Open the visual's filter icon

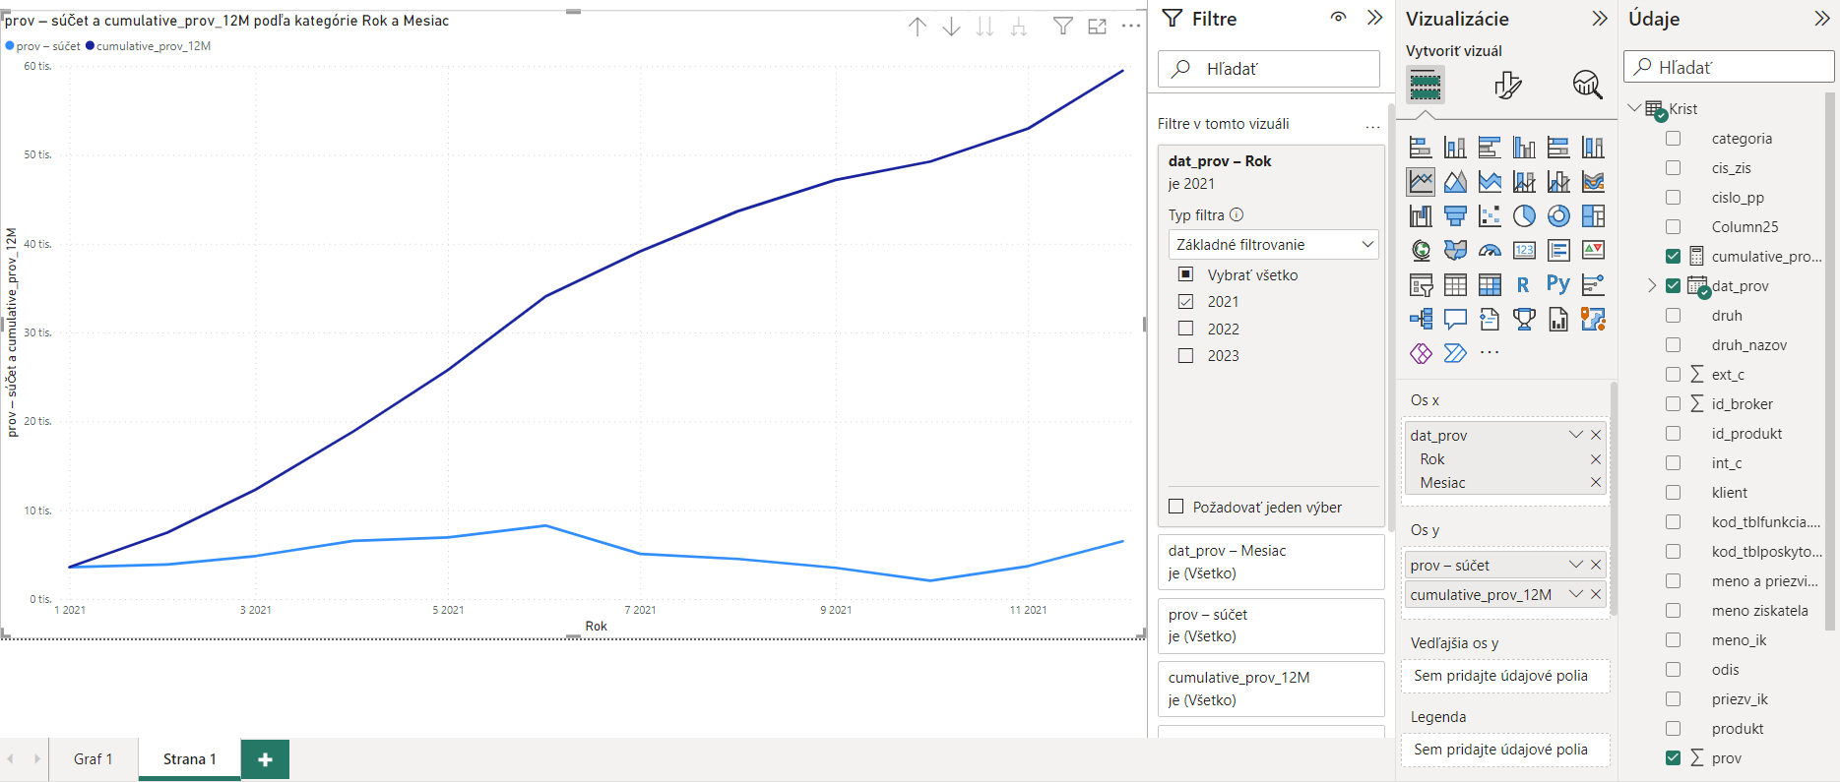pos(1063,27)
